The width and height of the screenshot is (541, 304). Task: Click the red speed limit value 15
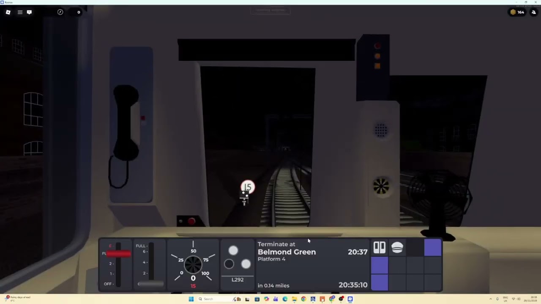coord(193,286)
